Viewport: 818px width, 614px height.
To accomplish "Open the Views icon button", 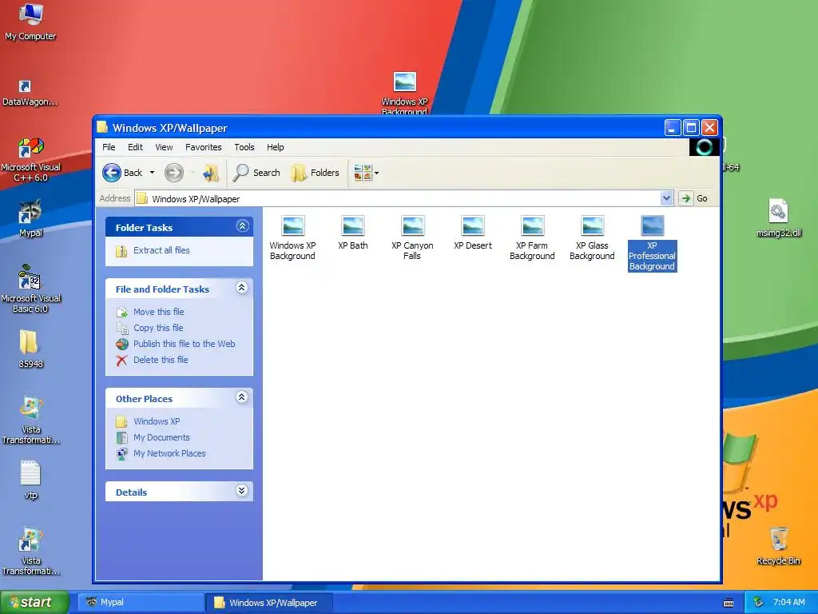I will click(x=363, y=173).
